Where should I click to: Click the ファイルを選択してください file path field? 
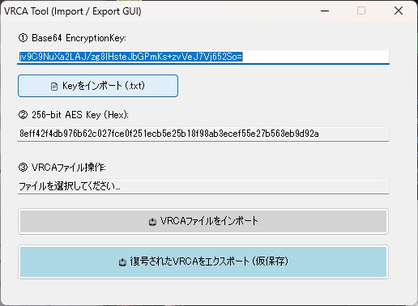(203, 186)
